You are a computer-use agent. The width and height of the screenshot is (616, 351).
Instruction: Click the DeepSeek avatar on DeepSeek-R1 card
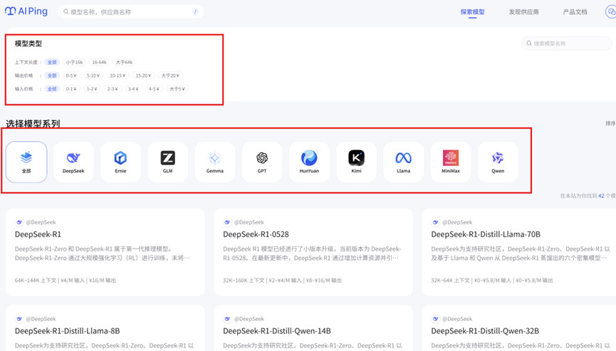pyautogui.click(x=19, y=222)
